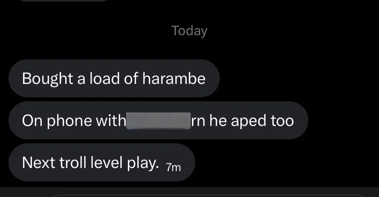Select the "Bought a load of harambe" message bubble
379x197 pixels.
[114, 78]
